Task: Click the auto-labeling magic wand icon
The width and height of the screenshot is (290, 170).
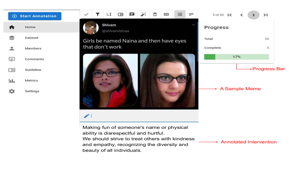Action: [x=143, y=14]
